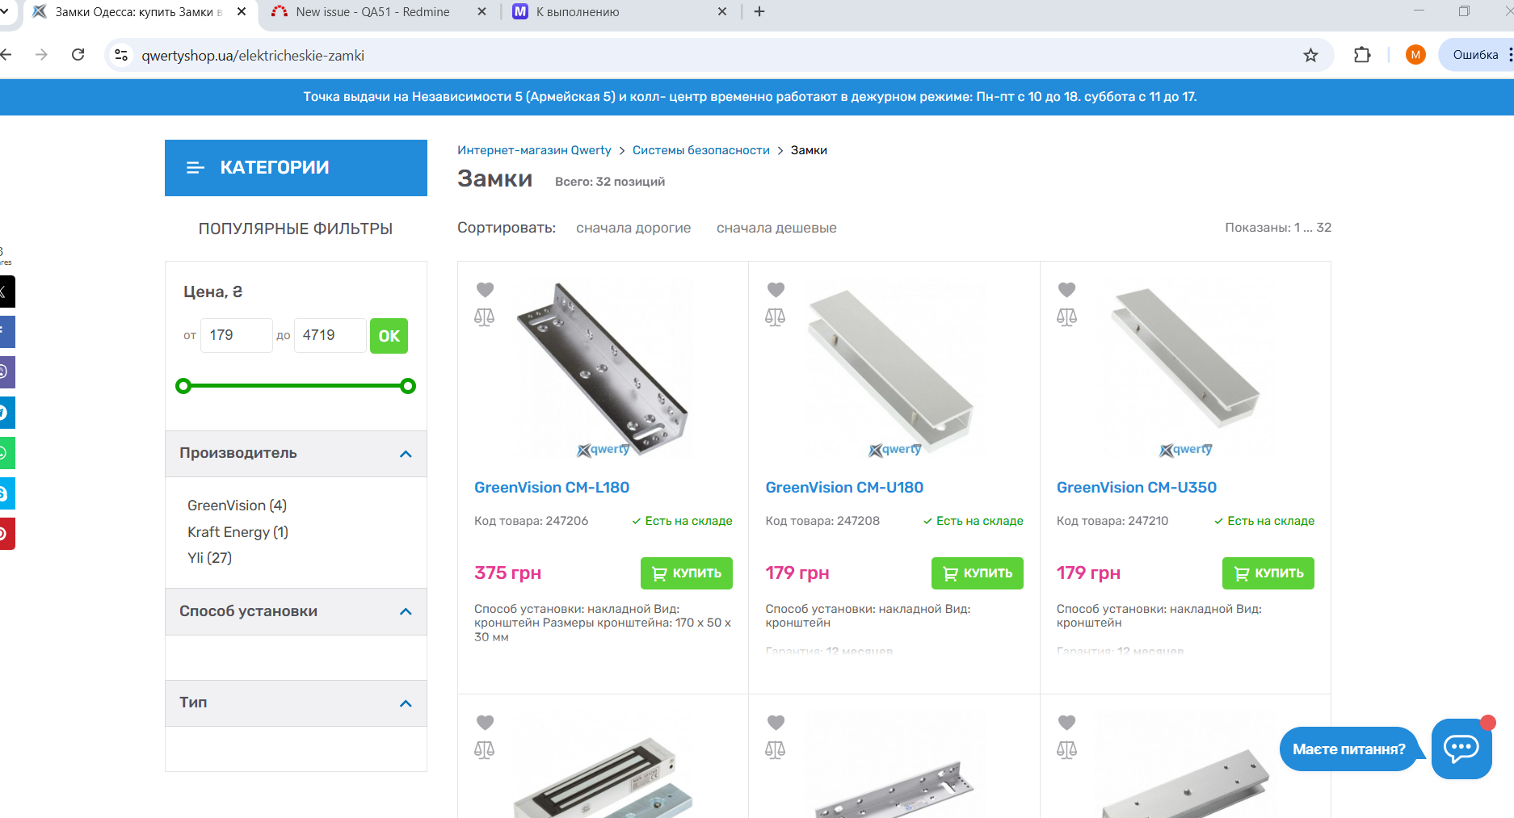Click heart icon on last product in second row
1514x818 pixels.
click(x=1067, y=722)
